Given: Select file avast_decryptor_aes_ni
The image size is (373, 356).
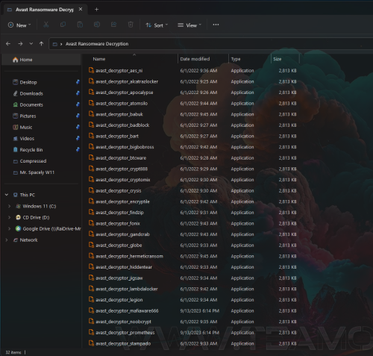Looking at the screenshot, I should (119, 71).
